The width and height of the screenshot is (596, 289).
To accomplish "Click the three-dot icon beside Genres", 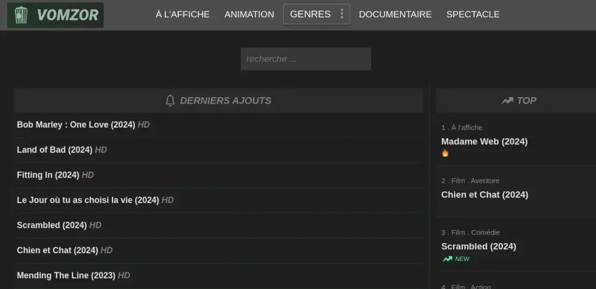I will pyautogui.click(x=342, y=14).
